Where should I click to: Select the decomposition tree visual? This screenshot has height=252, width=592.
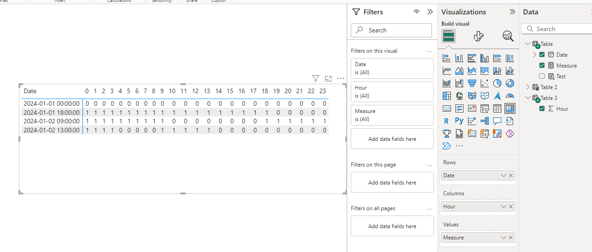485,121
